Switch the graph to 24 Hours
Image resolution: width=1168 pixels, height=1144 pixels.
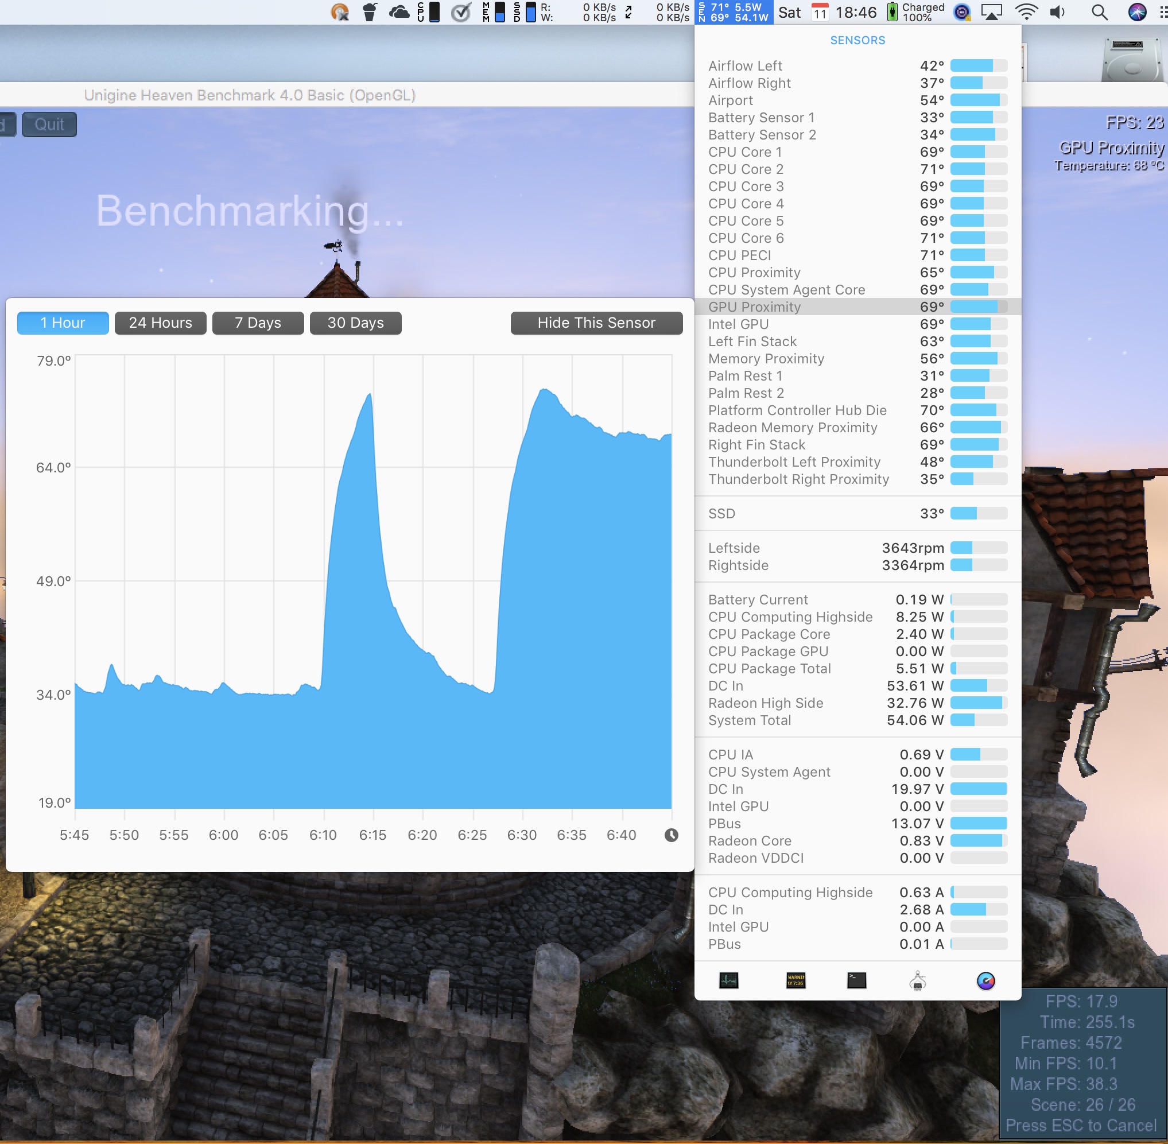(x=160, y=323)
